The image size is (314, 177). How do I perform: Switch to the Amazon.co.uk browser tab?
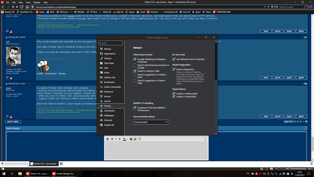15,164
